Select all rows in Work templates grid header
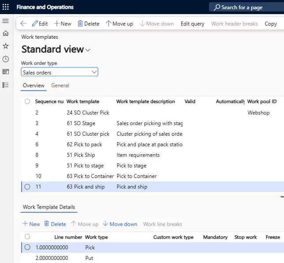284x263 pixels. [27, 101]
